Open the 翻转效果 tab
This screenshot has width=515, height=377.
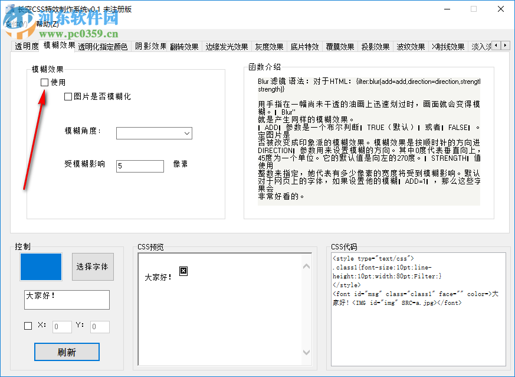click(184, 46)
